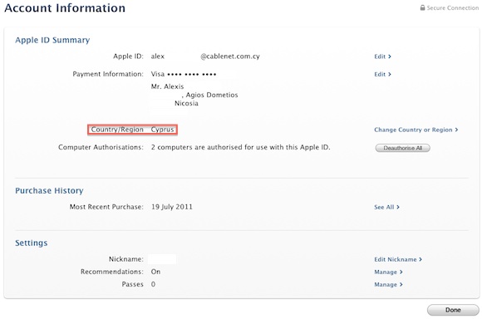Open See All purchase history
Viewport: 482px width, 319px height.
point(386,207)
